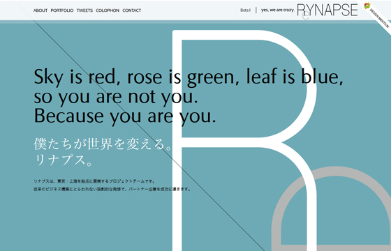The image size is (391, 251).
Task: Open the ABOUT menu item
Action: click(40, 10)
